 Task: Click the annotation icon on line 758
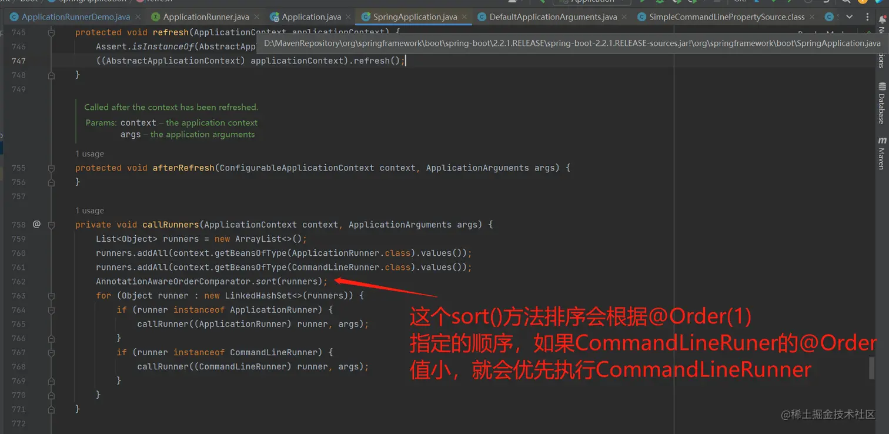click(36, 224)
